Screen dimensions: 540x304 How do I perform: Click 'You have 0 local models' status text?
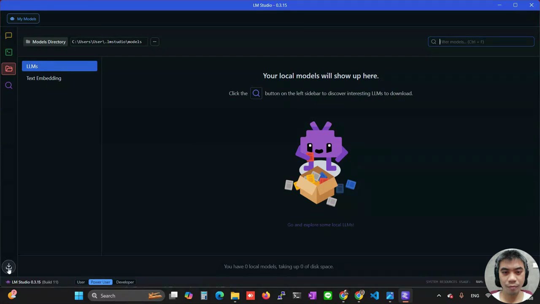pyautogui.click(x=278, y=266)
